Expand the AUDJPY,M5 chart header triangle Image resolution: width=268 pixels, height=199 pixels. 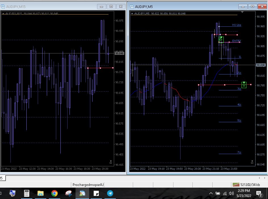point(132,13)
